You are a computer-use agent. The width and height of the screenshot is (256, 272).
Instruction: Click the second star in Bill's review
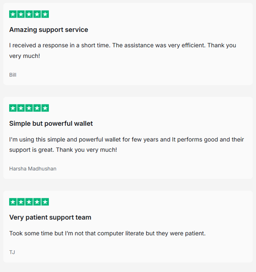point(21,14)
